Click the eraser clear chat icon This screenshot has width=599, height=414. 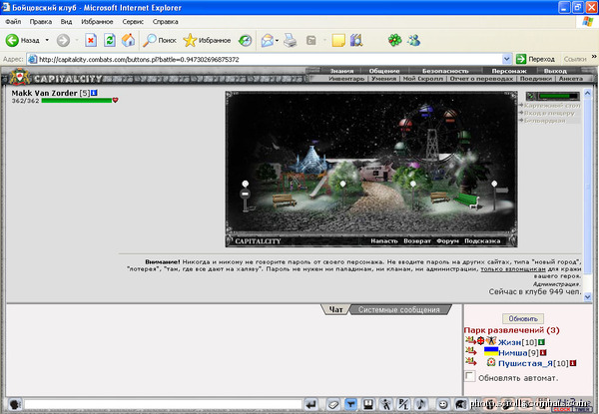coord(332,404)
